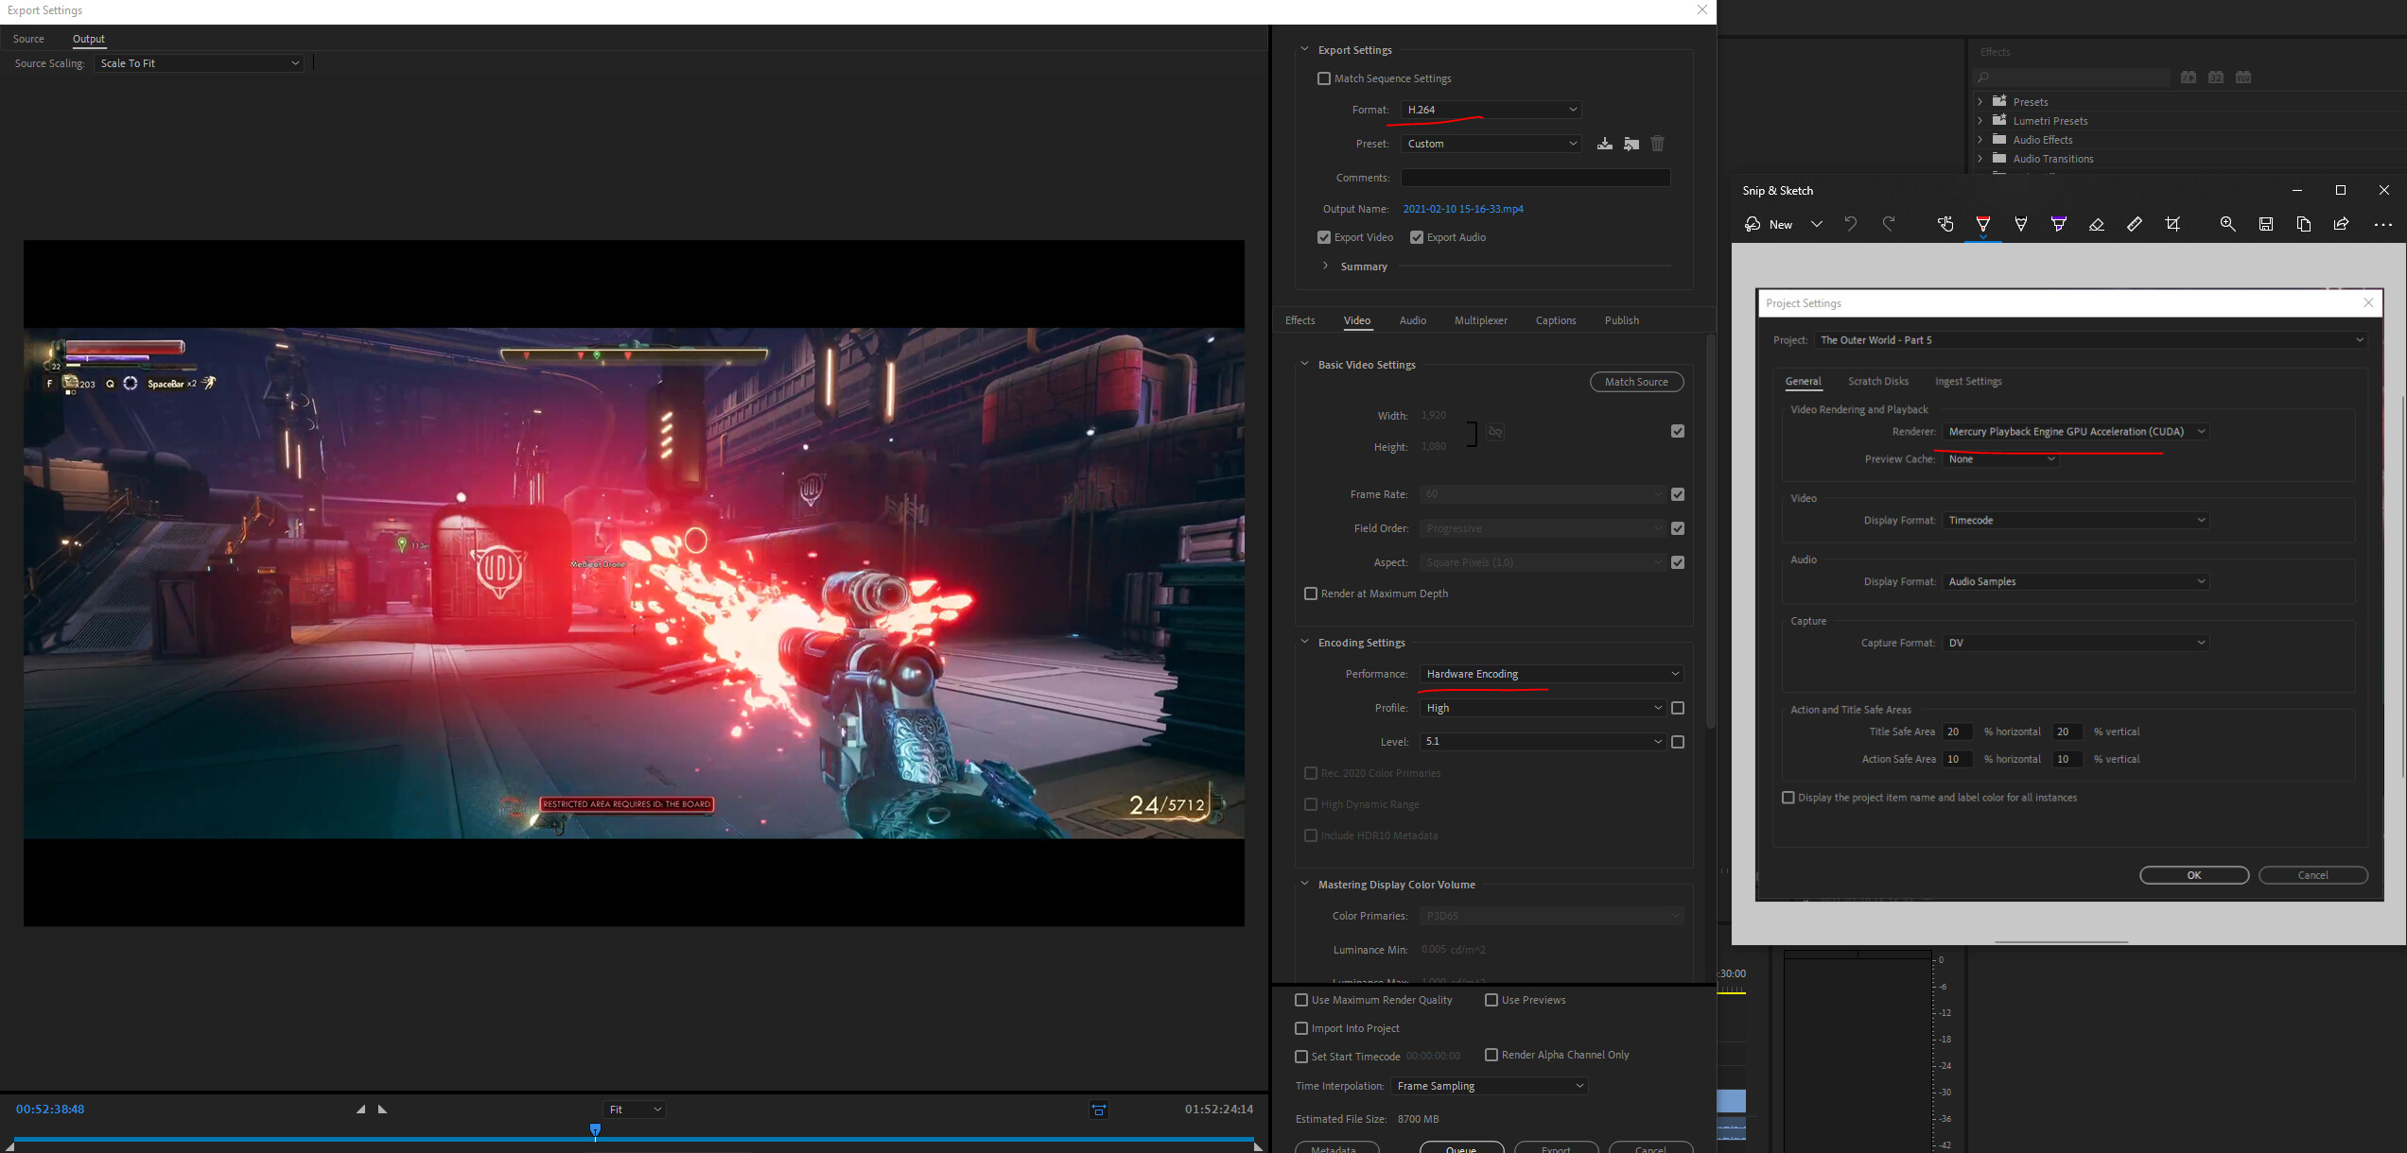This screenshot has height=1153, width=2407.
Task: Open the See more menu in Snip & Sketch
Action: click(2383, 225)
